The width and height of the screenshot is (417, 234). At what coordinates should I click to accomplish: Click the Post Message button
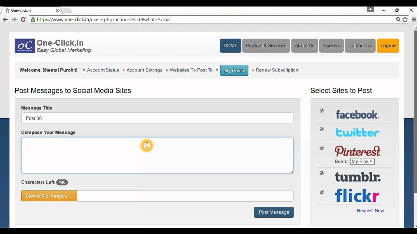274,212
